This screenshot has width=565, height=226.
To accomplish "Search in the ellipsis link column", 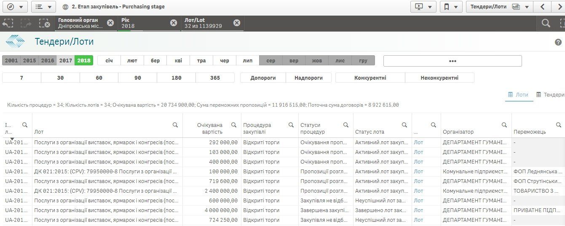I will (434, 125).
